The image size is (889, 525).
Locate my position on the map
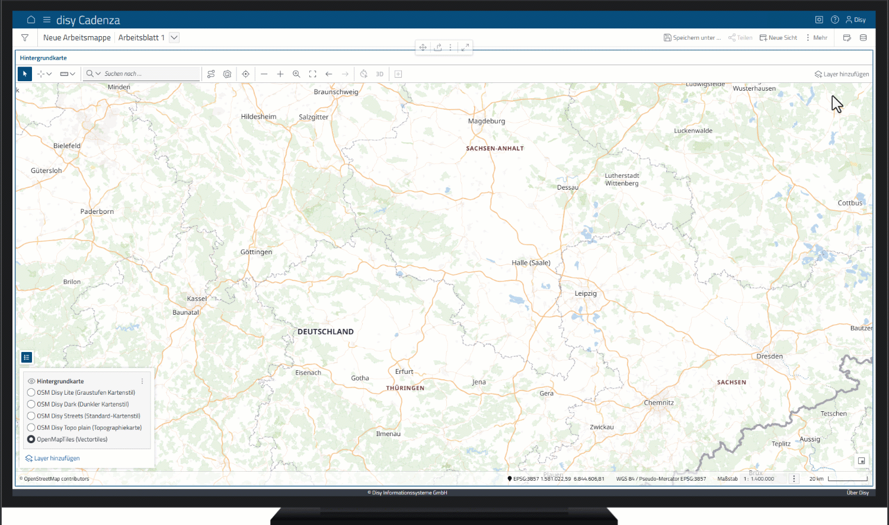(x=245, y=74)
